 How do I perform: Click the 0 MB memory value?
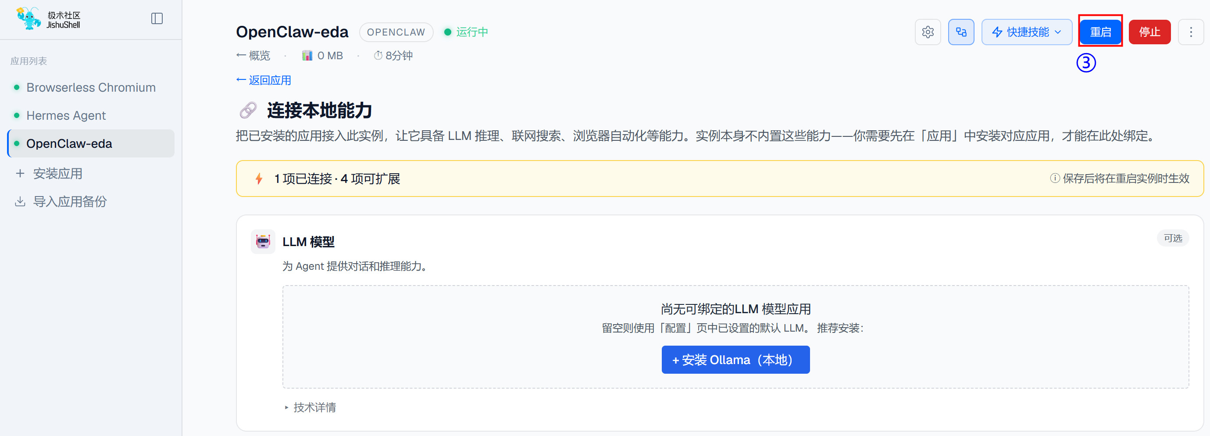tap(330, 55)
